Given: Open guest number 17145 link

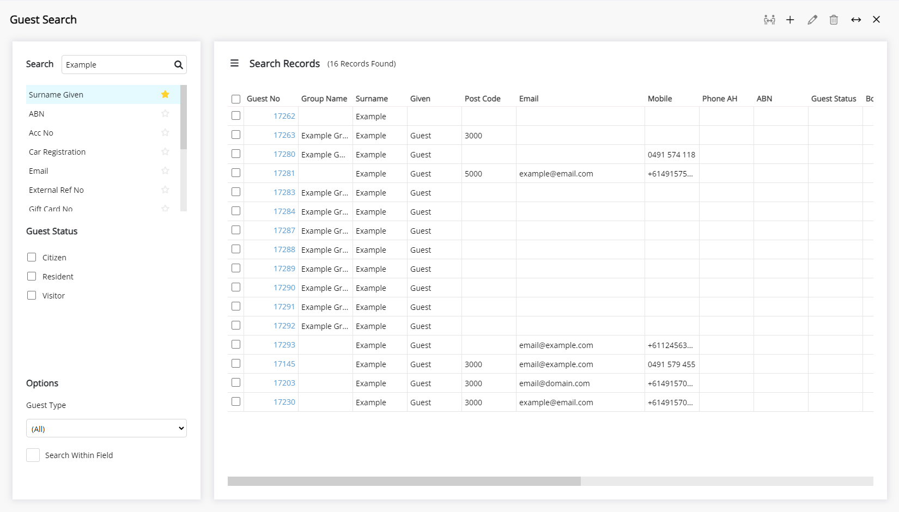Looking at the screenshot, I should point(284,364).
